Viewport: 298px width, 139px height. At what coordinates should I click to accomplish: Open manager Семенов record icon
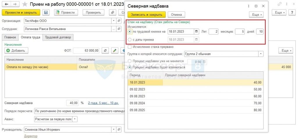(x=119, y=129)
